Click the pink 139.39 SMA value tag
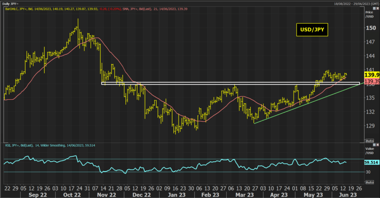 [372, 81]
